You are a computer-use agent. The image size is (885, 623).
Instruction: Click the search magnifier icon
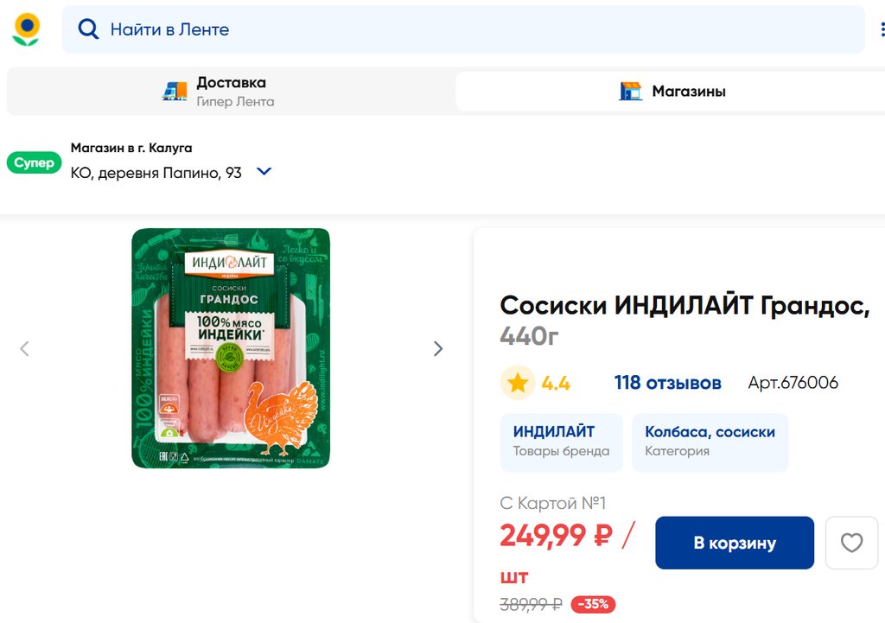[88, 29]
